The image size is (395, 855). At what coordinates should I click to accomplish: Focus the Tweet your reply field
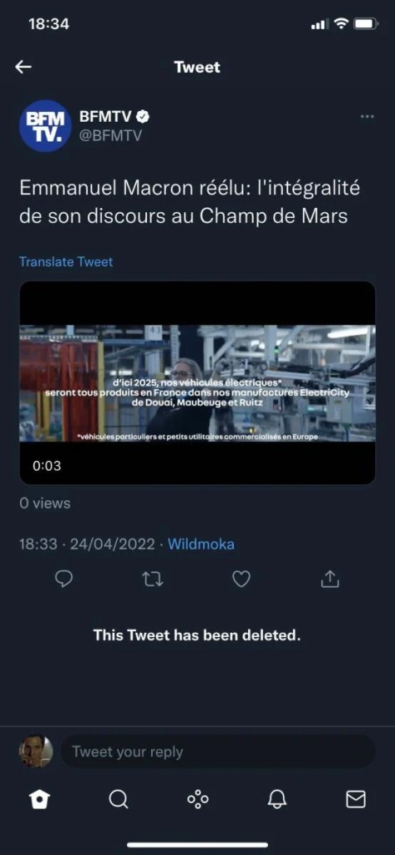coord(218,751)
